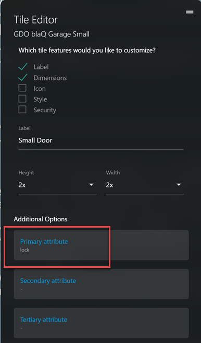201x343 pixels.
Task: Open the hamburger menu icon
Action: pos(190,12)
